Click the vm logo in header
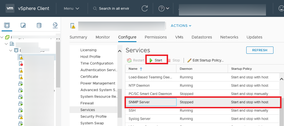The height and width of the screenshot is (126, 284). click(x=10, y=8)
